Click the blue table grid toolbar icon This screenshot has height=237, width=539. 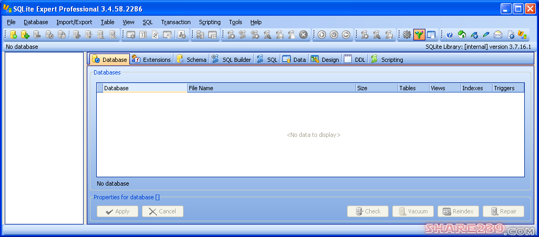tap(431, 35)
